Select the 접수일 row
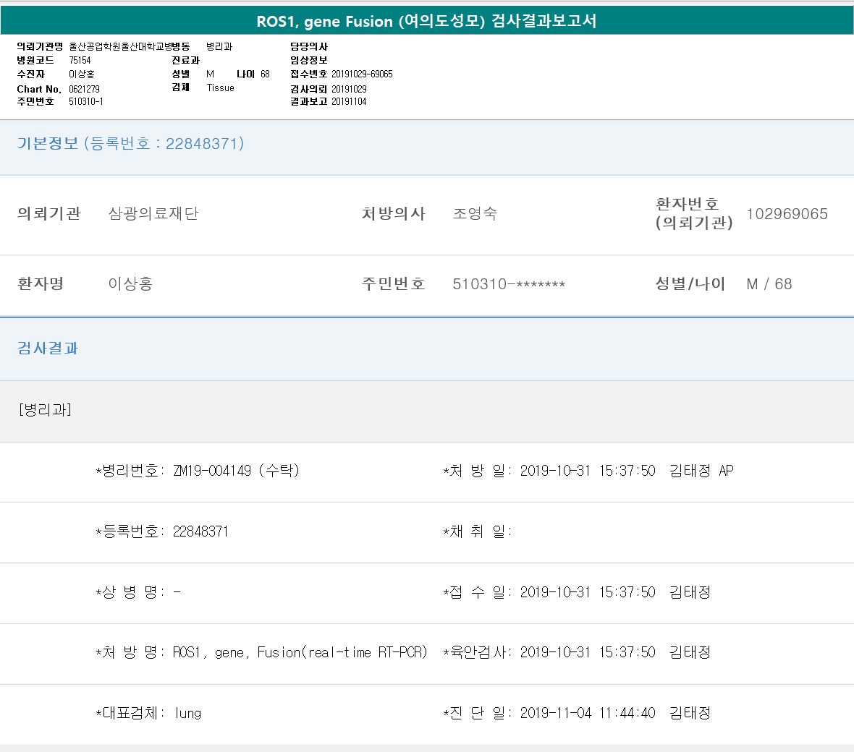Screen dimensions: 854x752 pos(577,592)
